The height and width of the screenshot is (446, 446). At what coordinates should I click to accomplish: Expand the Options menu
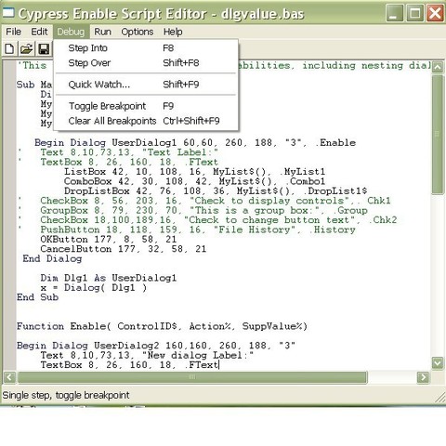coord(138,32)
